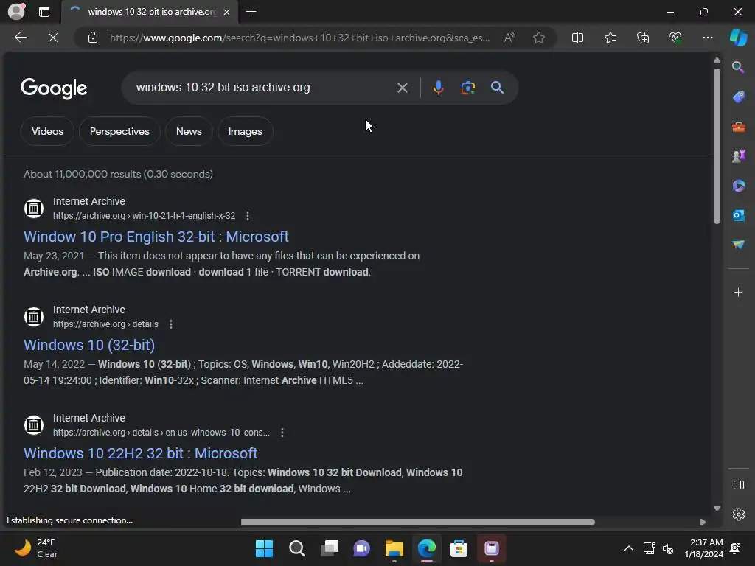Close the windows 10 32 bit iso tab

click(x=226, y=12)
